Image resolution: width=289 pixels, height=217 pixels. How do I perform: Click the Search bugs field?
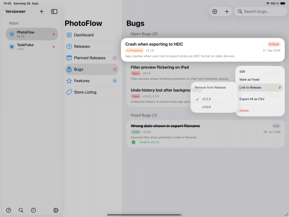(260, 11)
